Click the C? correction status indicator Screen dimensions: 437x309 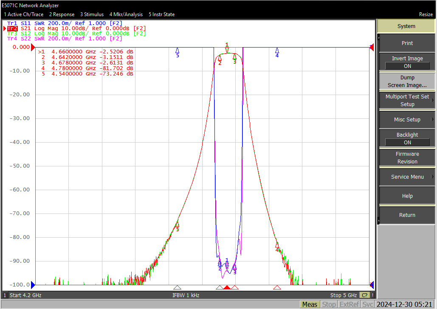[364, 295]
